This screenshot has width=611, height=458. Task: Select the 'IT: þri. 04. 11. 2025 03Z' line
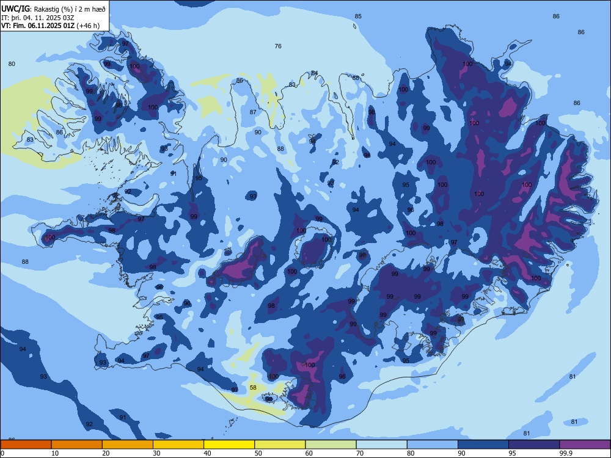[x=37, y=18]
